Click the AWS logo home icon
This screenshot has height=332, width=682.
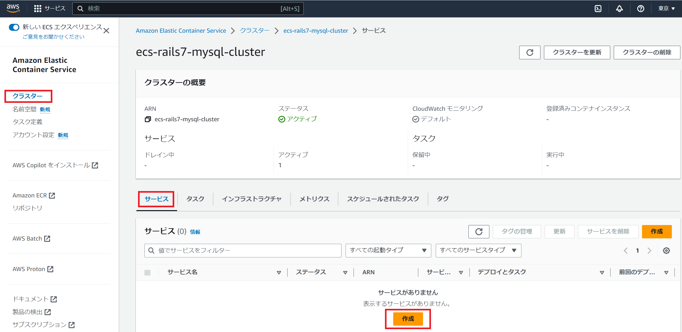(13, 8)
